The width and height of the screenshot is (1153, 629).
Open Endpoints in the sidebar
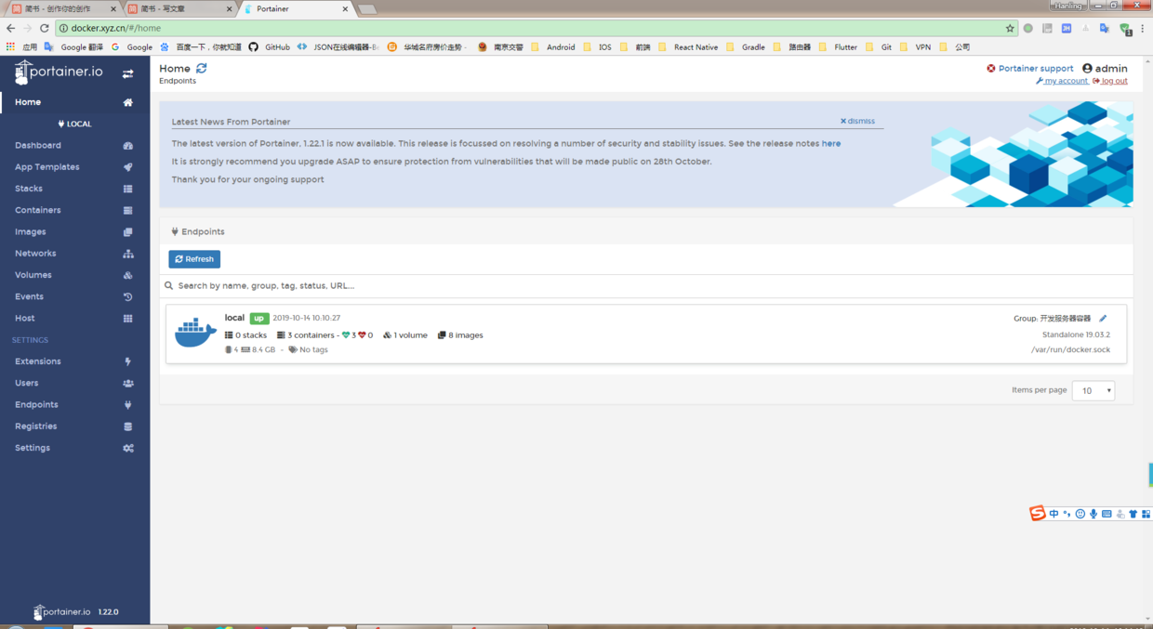tap(74, 405)
